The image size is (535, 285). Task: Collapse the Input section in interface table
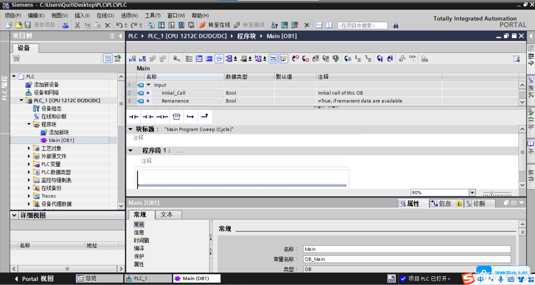pyautogui.click(x=148, y=85)
